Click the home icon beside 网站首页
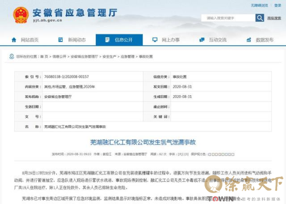The width and height of the screenshot is (286, 204). (14, 40)
